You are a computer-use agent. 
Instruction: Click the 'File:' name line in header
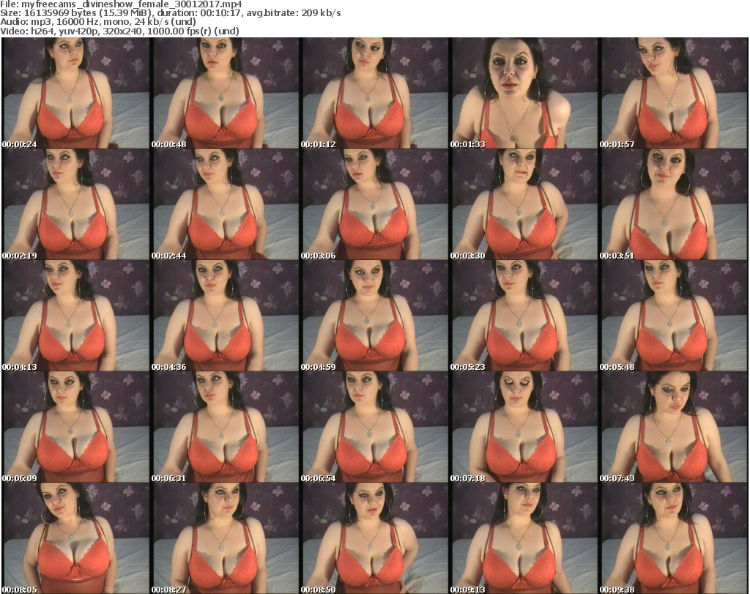[121, 4]
